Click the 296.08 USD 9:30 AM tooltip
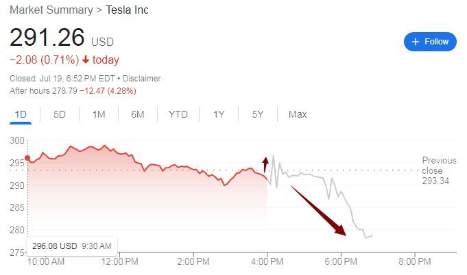Screen dimensions: 467x275 pos(71,246)
